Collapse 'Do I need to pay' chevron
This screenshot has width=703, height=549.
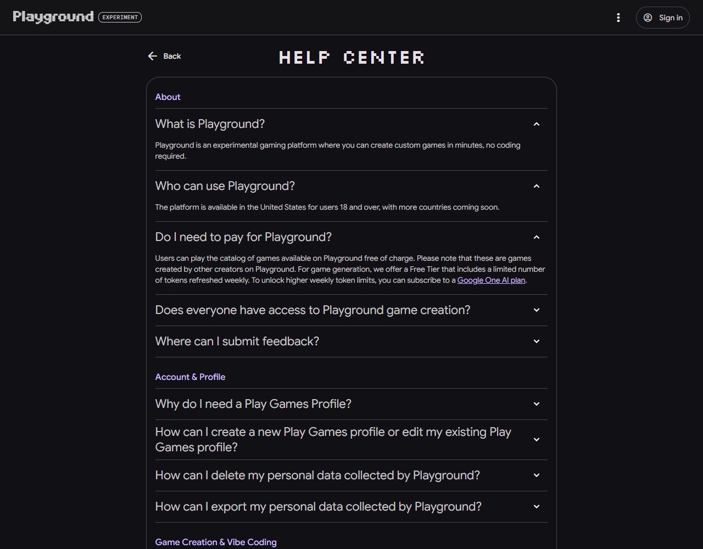coord(537,237)
